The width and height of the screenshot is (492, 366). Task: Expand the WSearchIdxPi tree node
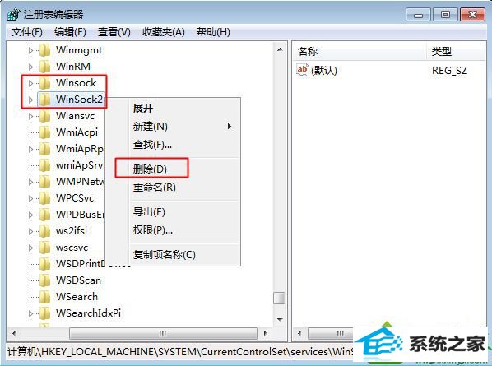[x=30, y=313]
